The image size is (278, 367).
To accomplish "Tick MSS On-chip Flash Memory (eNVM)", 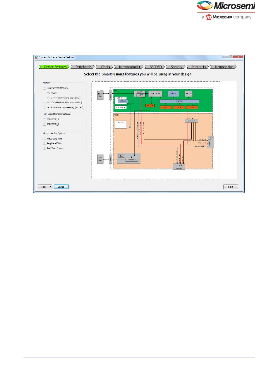I will click(x=44, y=102).
